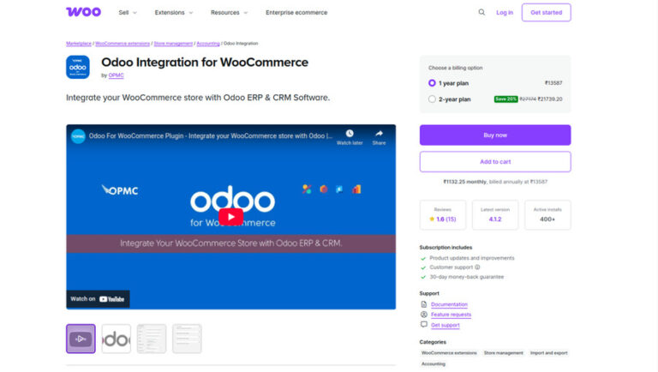Open Watch on YouTube badge
Screen dimensions: 658x372
pyautogui.click(x=98, y=299)
